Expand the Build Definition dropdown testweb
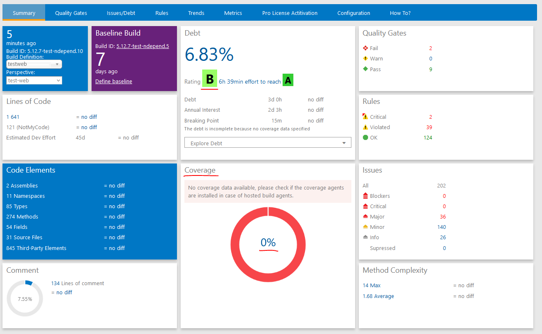 pos(34,64)
